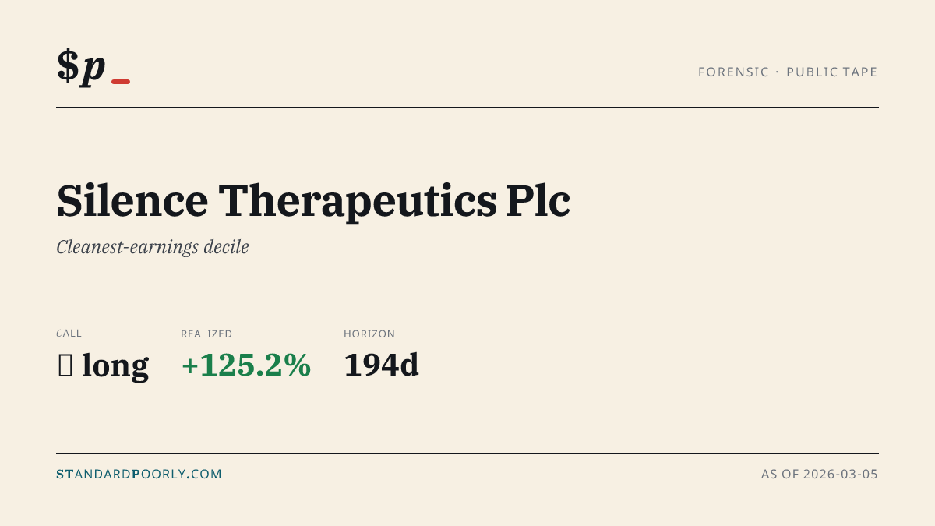Click the arrow glyph before long

pos(65,365)
